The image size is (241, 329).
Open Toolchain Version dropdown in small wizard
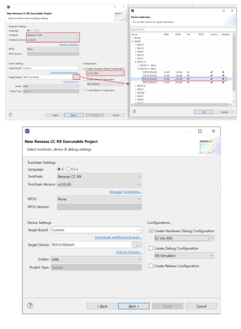click(53, 40)
